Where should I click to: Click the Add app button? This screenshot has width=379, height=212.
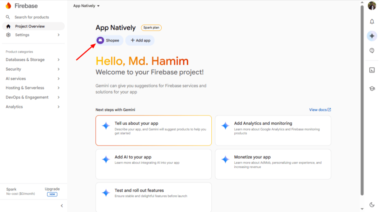click(140, 40)
